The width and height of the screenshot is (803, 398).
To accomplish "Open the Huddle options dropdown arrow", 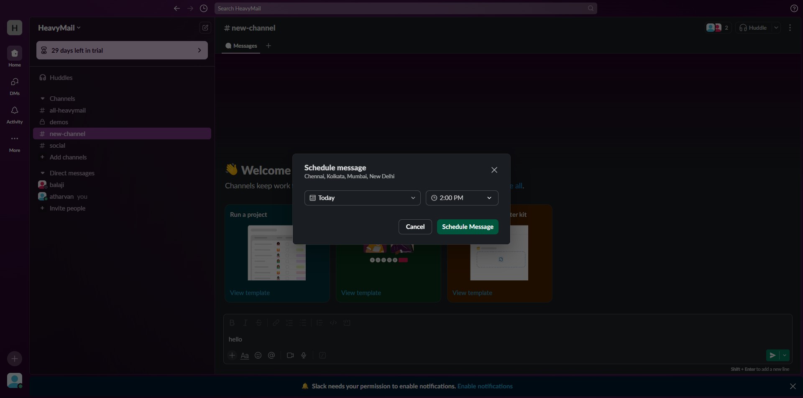I will (776, 28).
